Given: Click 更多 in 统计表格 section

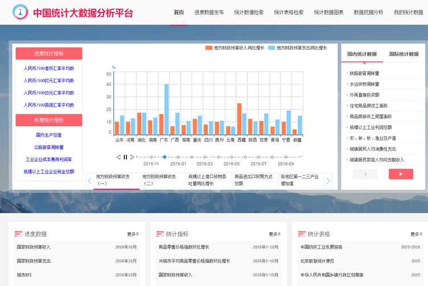Looking at the screenshot, I should tap(417, 234).
